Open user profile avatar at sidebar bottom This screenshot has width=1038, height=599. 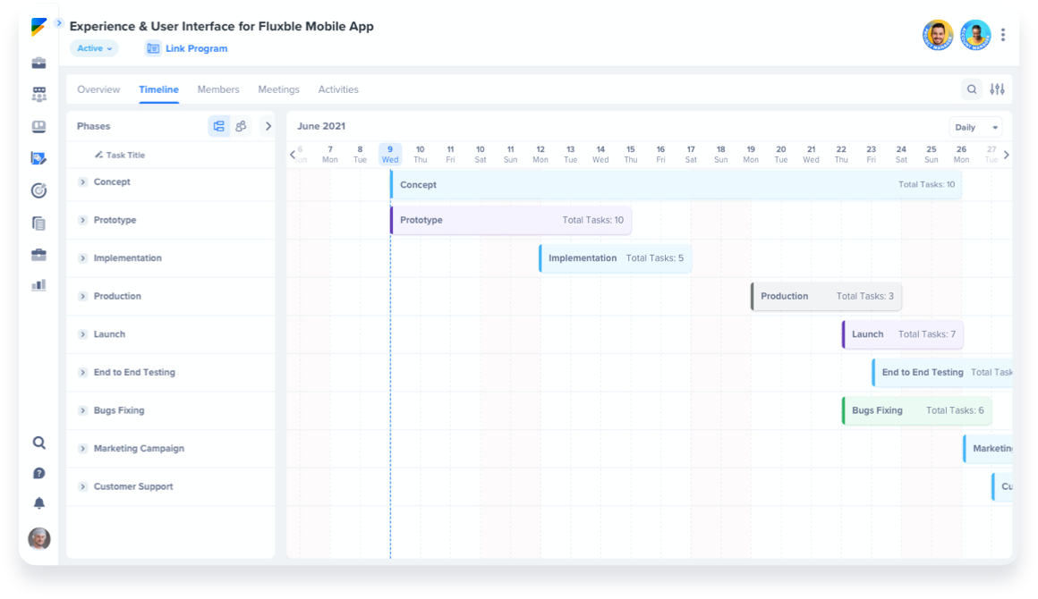pos(39,539)
